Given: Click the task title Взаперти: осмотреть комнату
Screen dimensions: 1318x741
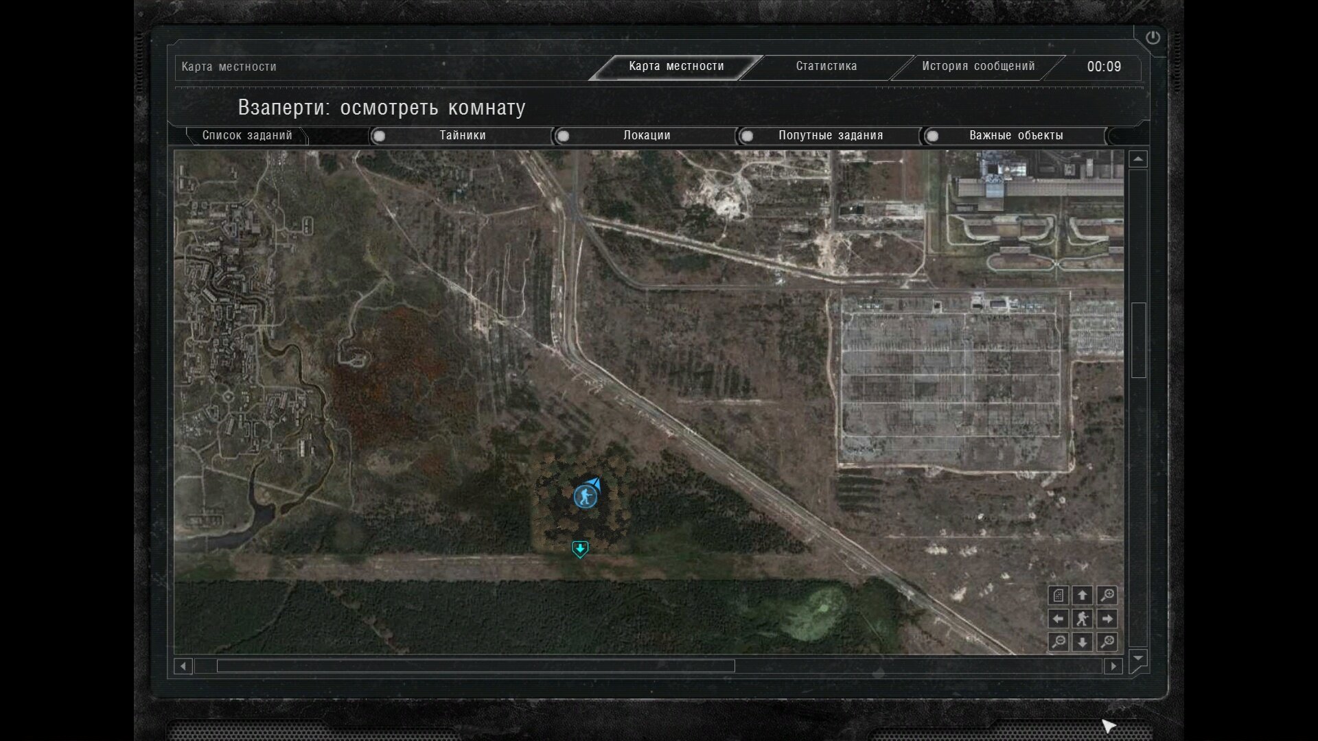Looking at the screenshot, I should point(382,108).
